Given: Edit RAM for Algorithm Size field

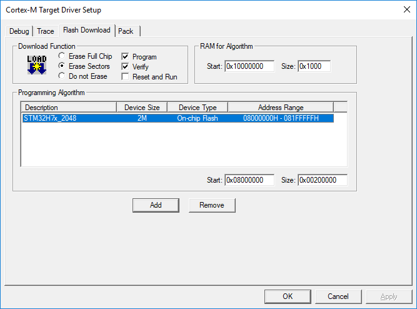Looking at the screenshot, I should coord(314,66).
